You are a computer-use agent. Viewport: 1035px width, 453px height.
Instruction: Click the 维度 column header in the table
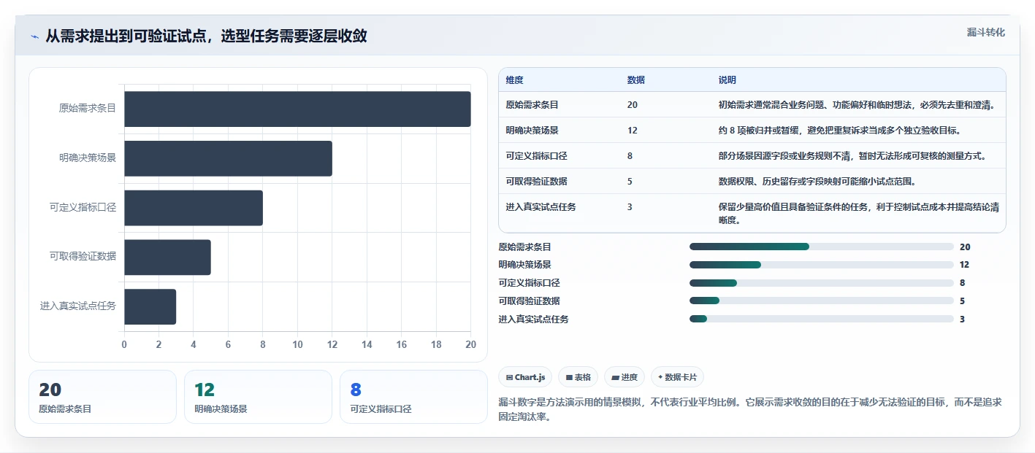pos(514,80)
